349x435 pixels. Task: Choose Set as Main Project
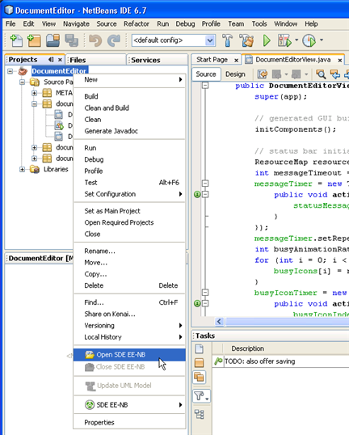[129, 211]
